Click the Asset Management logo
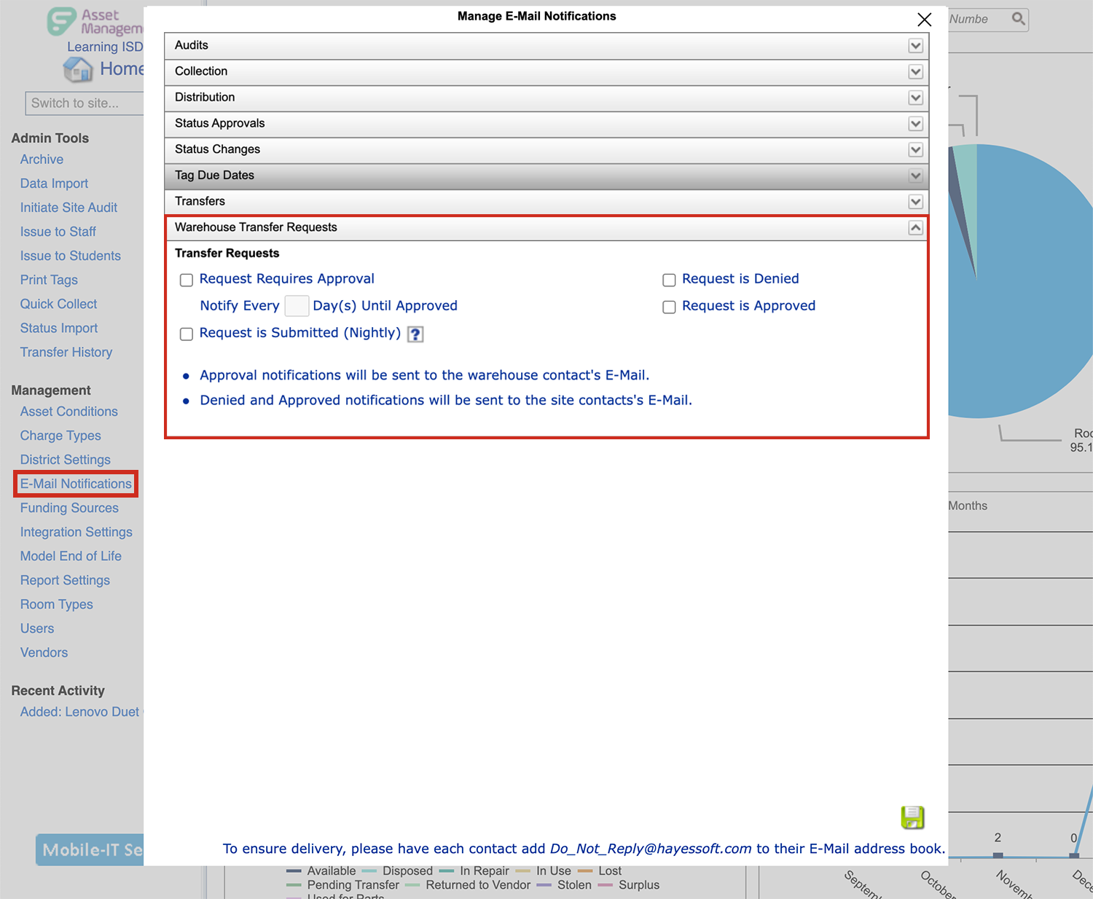The image size is (1093, 899). click(95, 22)
